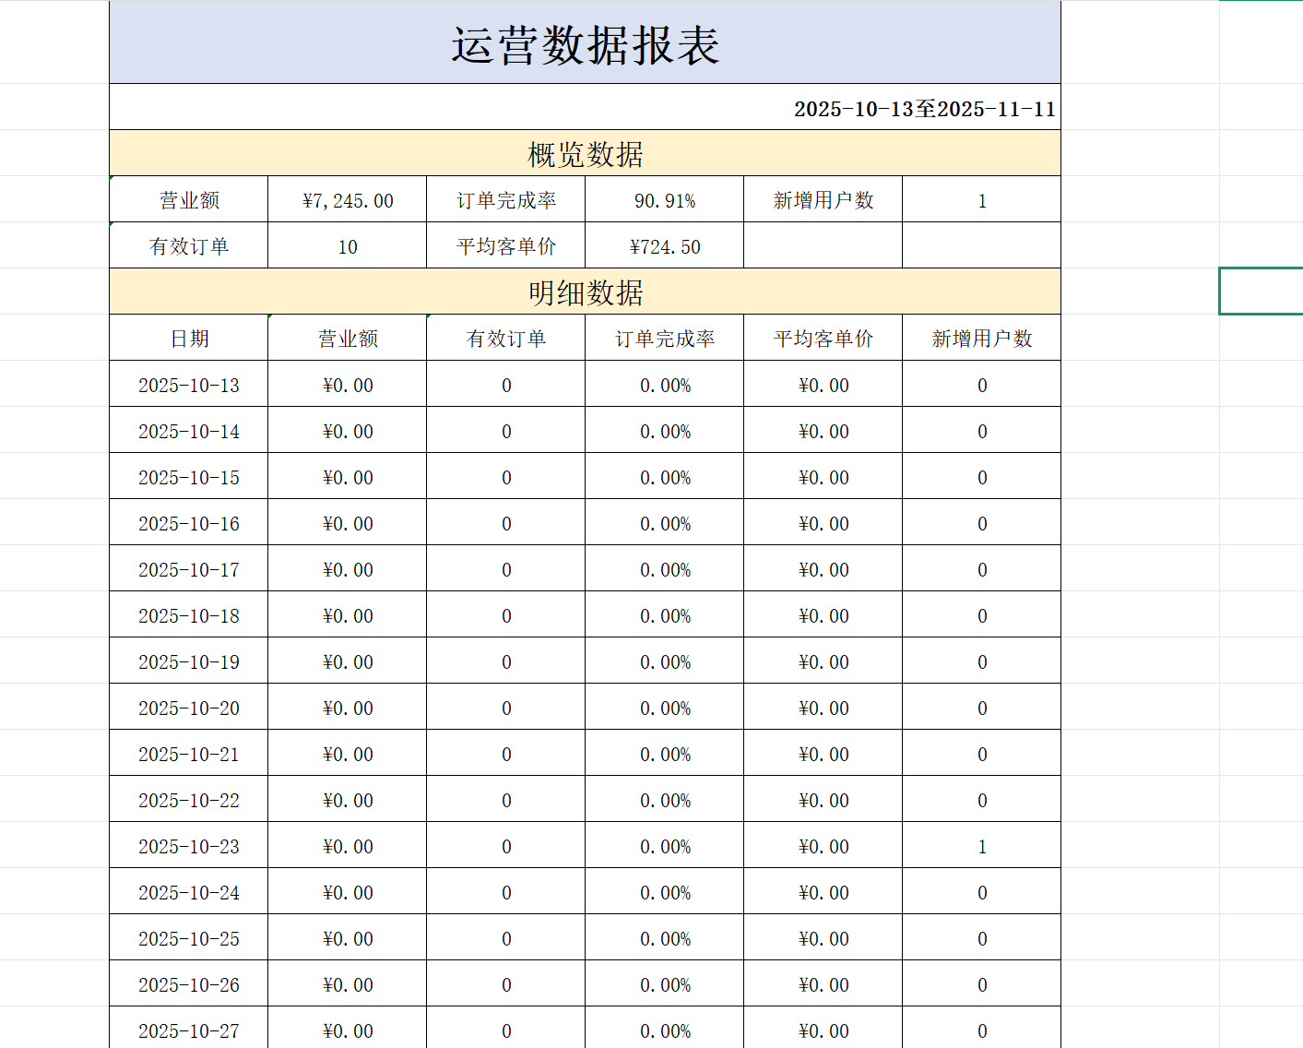This screenshot has height=1048, width=1303.
Task: Click 平均客单价 ¥0.00 in the 2025-10-23 row
Action: (x=823, y=845)
